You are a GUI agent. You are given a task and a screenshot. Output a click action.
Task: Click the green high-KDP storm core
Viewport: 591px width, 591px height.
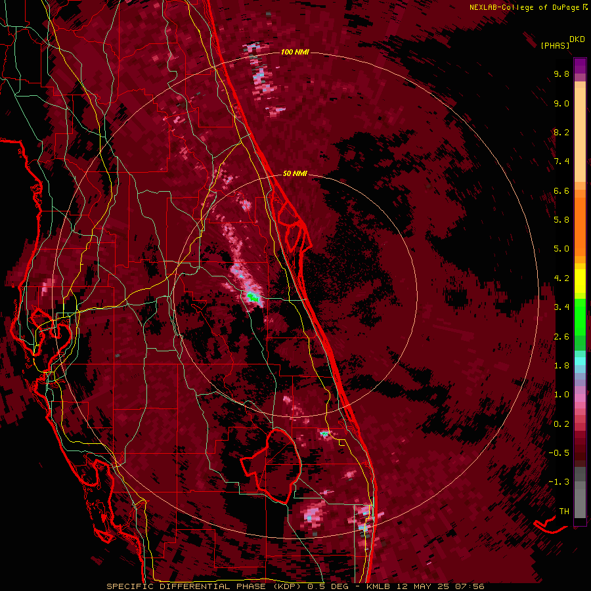254,297
